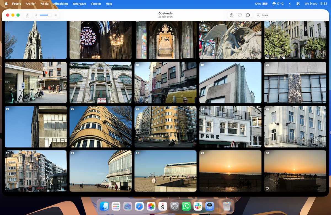Click the large zoom-in icon beside slider

(56, 15)
